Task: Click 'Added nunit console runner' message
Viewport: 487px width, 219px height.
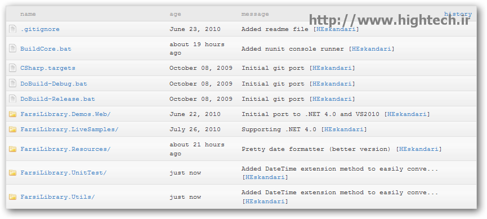Action: (x=293, y=49)
